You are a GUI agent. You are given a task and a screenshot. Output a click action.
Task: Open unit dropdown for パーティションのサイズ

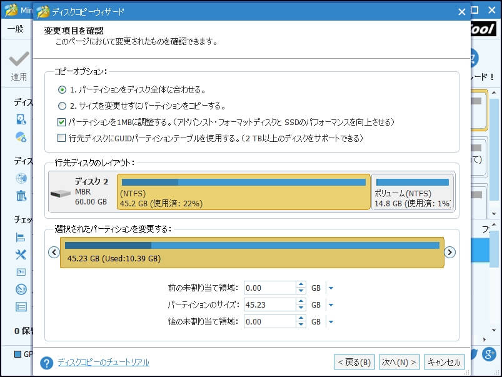click(x=331, y=305)
